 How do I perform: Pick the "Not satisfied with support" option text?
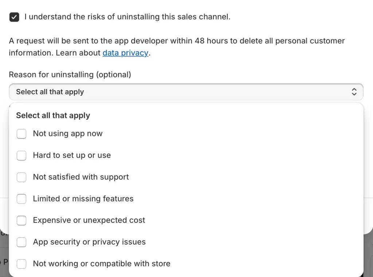81,177
